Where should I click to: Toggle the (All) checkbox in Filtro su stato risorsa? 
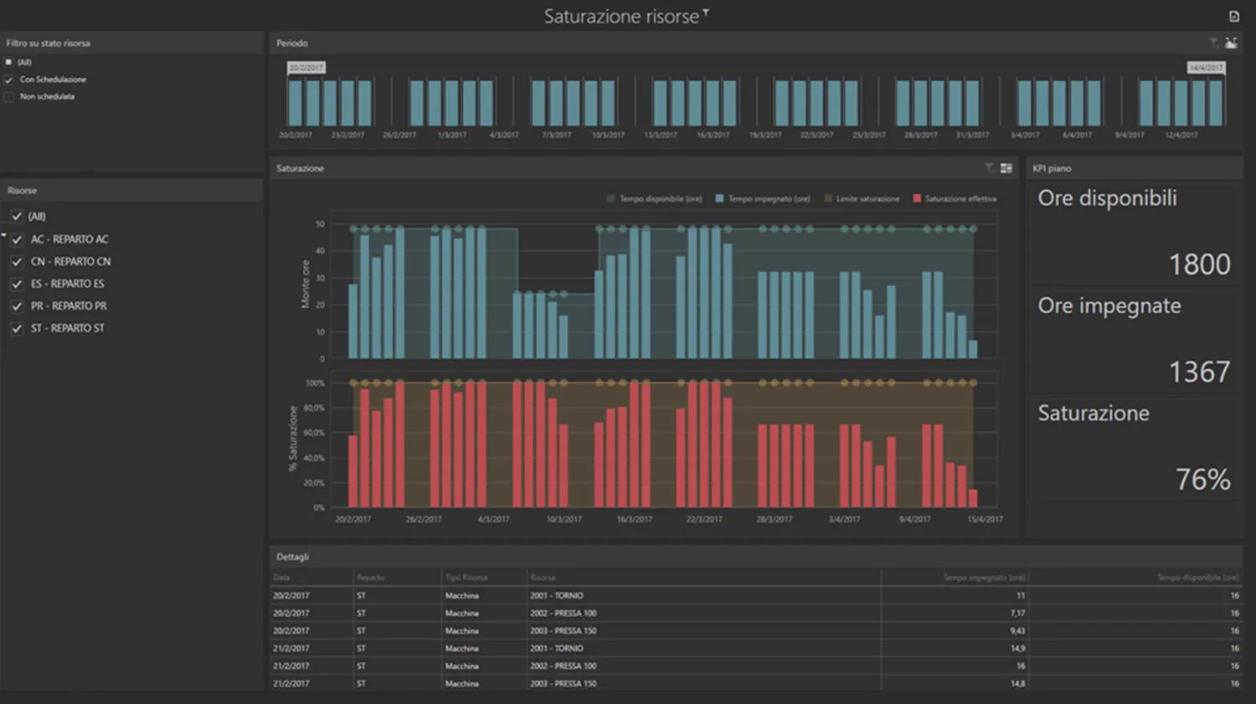[x=8, y=62]
